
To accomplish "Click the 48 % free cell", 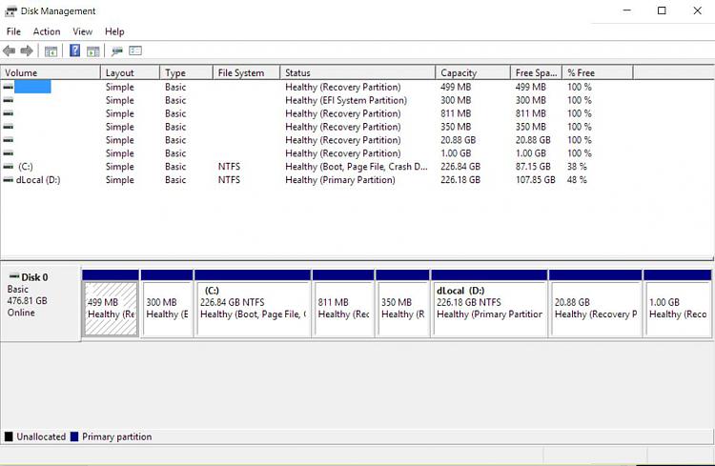I will coord(578,180).
